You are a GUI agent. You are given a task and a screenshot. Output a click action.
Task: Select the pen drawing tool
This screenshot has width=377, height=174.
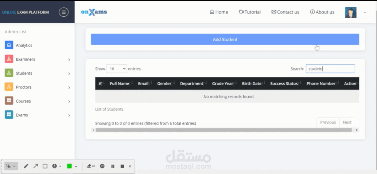pos(26,166)
